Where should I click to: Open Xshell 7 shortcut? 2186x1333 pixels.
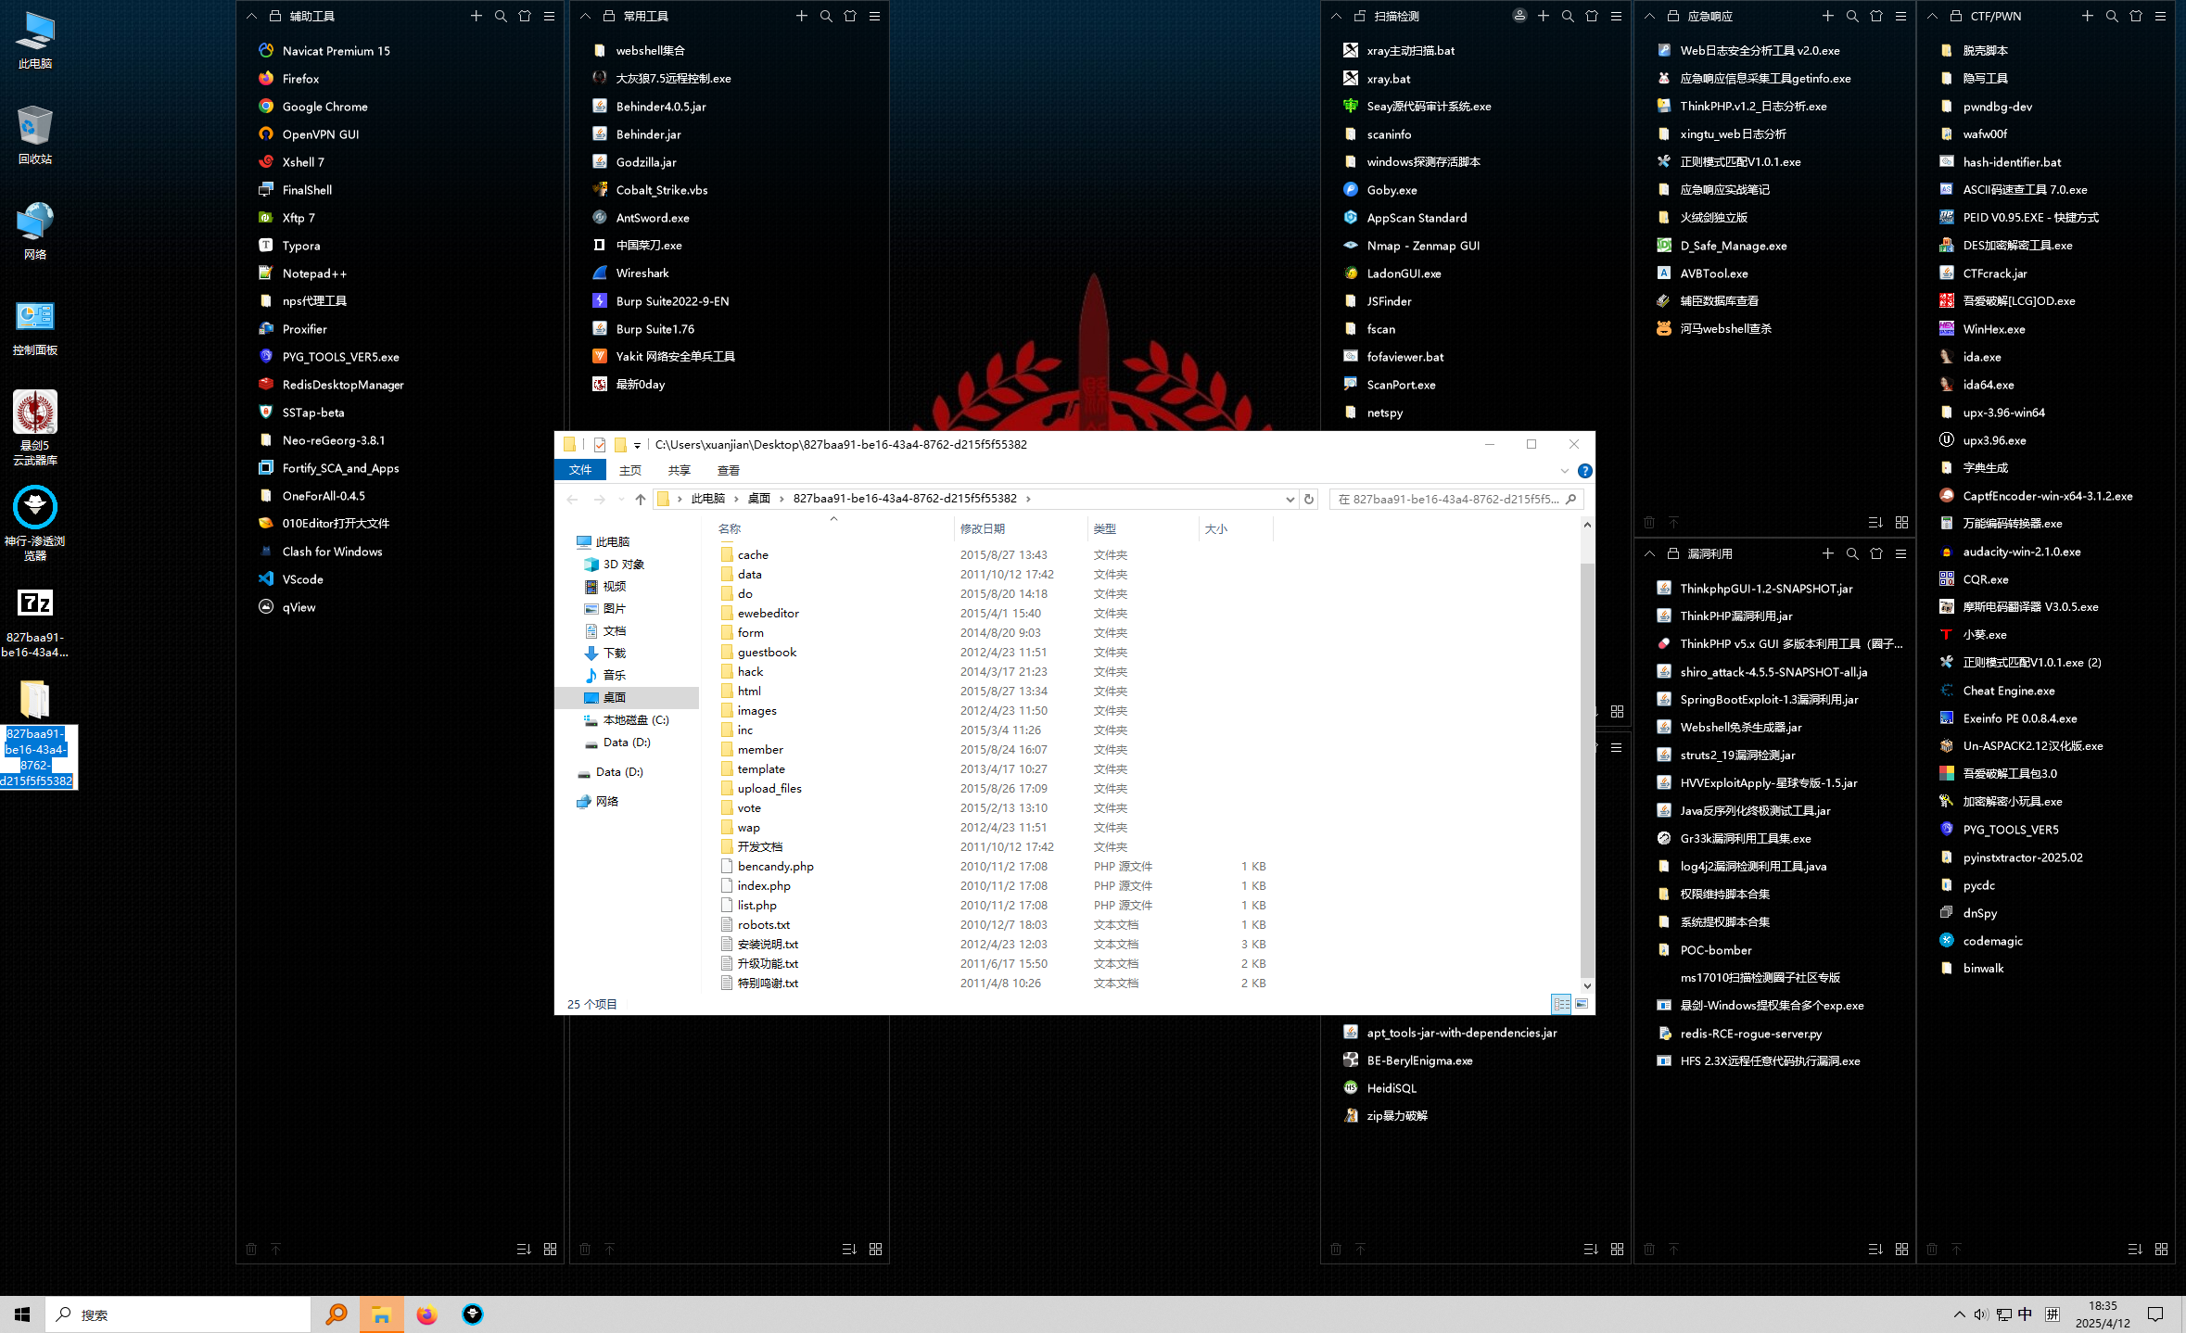(292, 162)
